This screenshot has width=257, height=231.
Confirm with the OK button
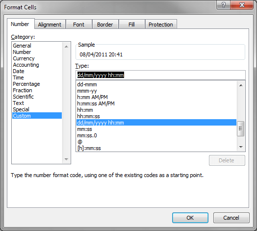click(x=190, y=218)
